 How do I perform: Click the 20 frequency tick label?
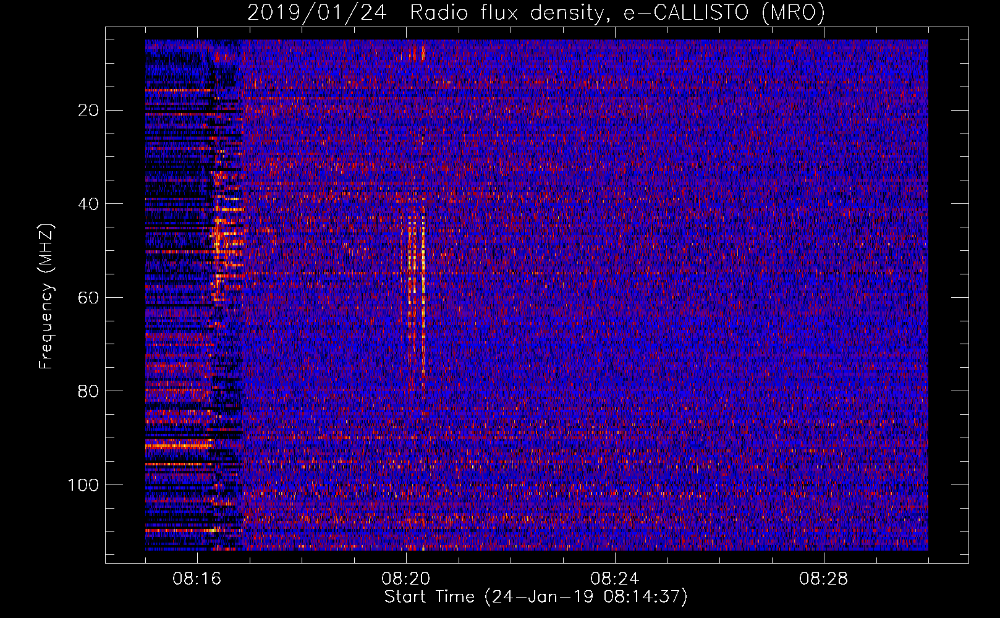(89, 111)
